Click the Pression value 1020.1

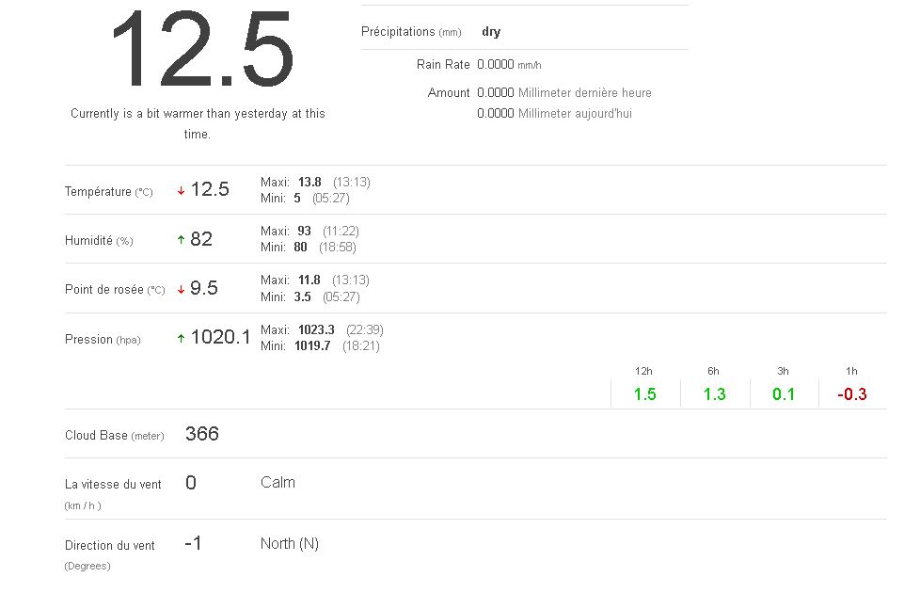pos(220,337)
